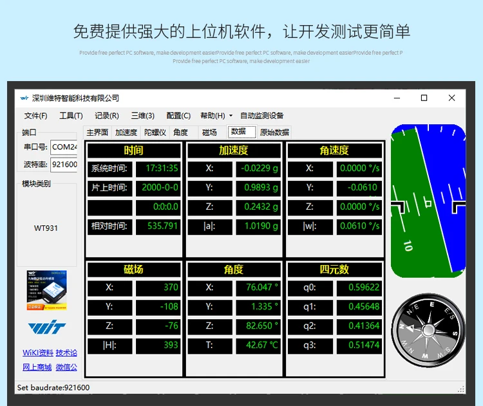The image size is (483, 406).
Task: Open the 三维(3) menu
Action: [x=142, y=116]
